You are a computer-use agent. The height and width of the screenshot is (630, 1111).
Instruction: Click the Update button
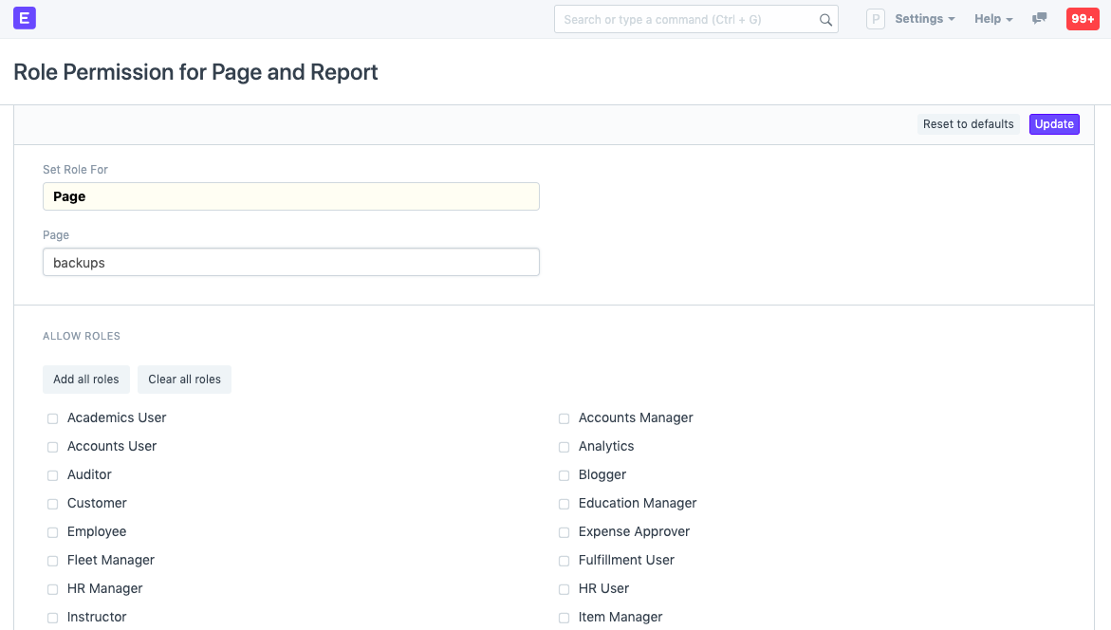point(1054,123)
